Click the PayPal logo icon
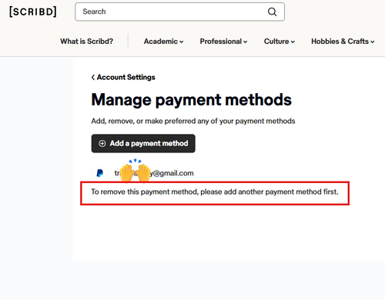This screenshot has height=300, width=385. (x=100, y=173)
